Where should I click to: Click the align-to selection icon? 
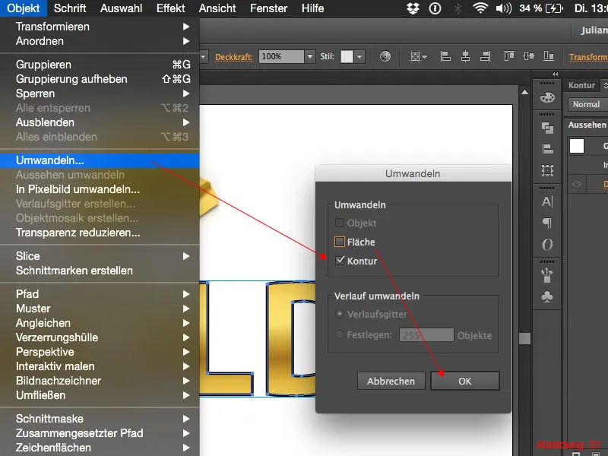coord(418,56)
